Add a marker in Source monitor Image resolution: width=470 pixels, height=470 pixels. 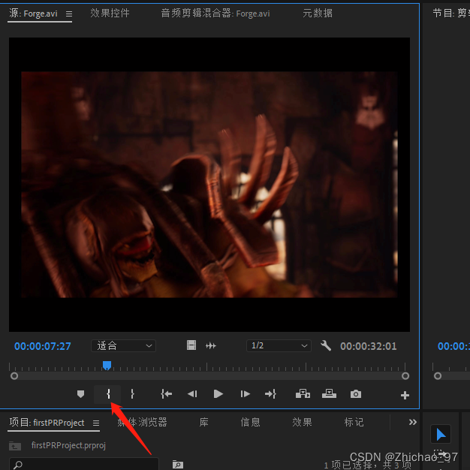80,394
